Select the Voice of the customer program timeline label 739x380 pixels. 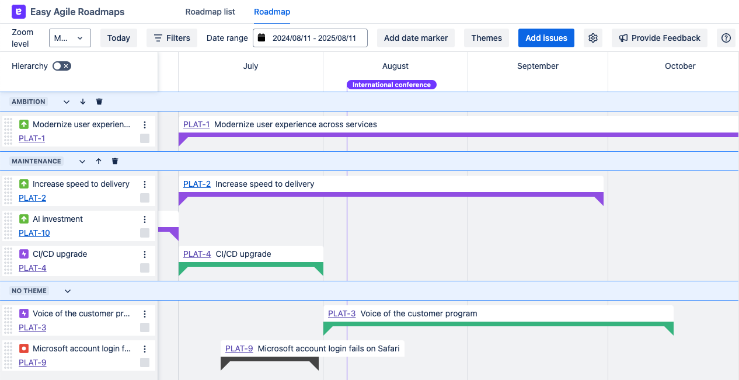point(419,313)
